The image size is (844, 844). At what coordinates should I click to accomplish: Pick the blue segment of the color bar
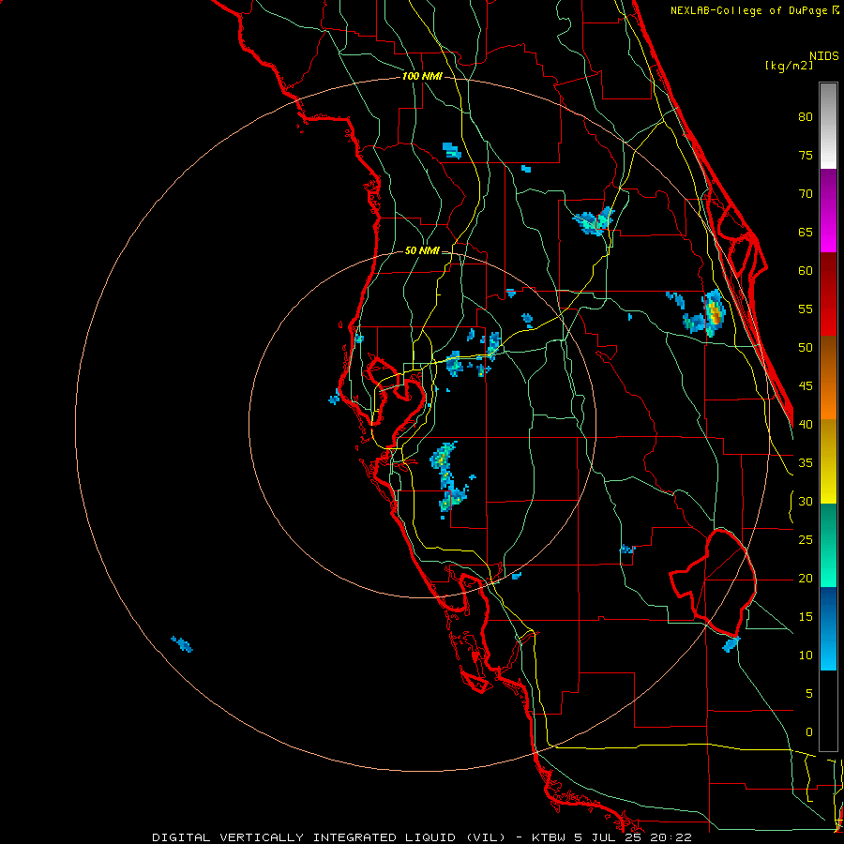(828, 628)
